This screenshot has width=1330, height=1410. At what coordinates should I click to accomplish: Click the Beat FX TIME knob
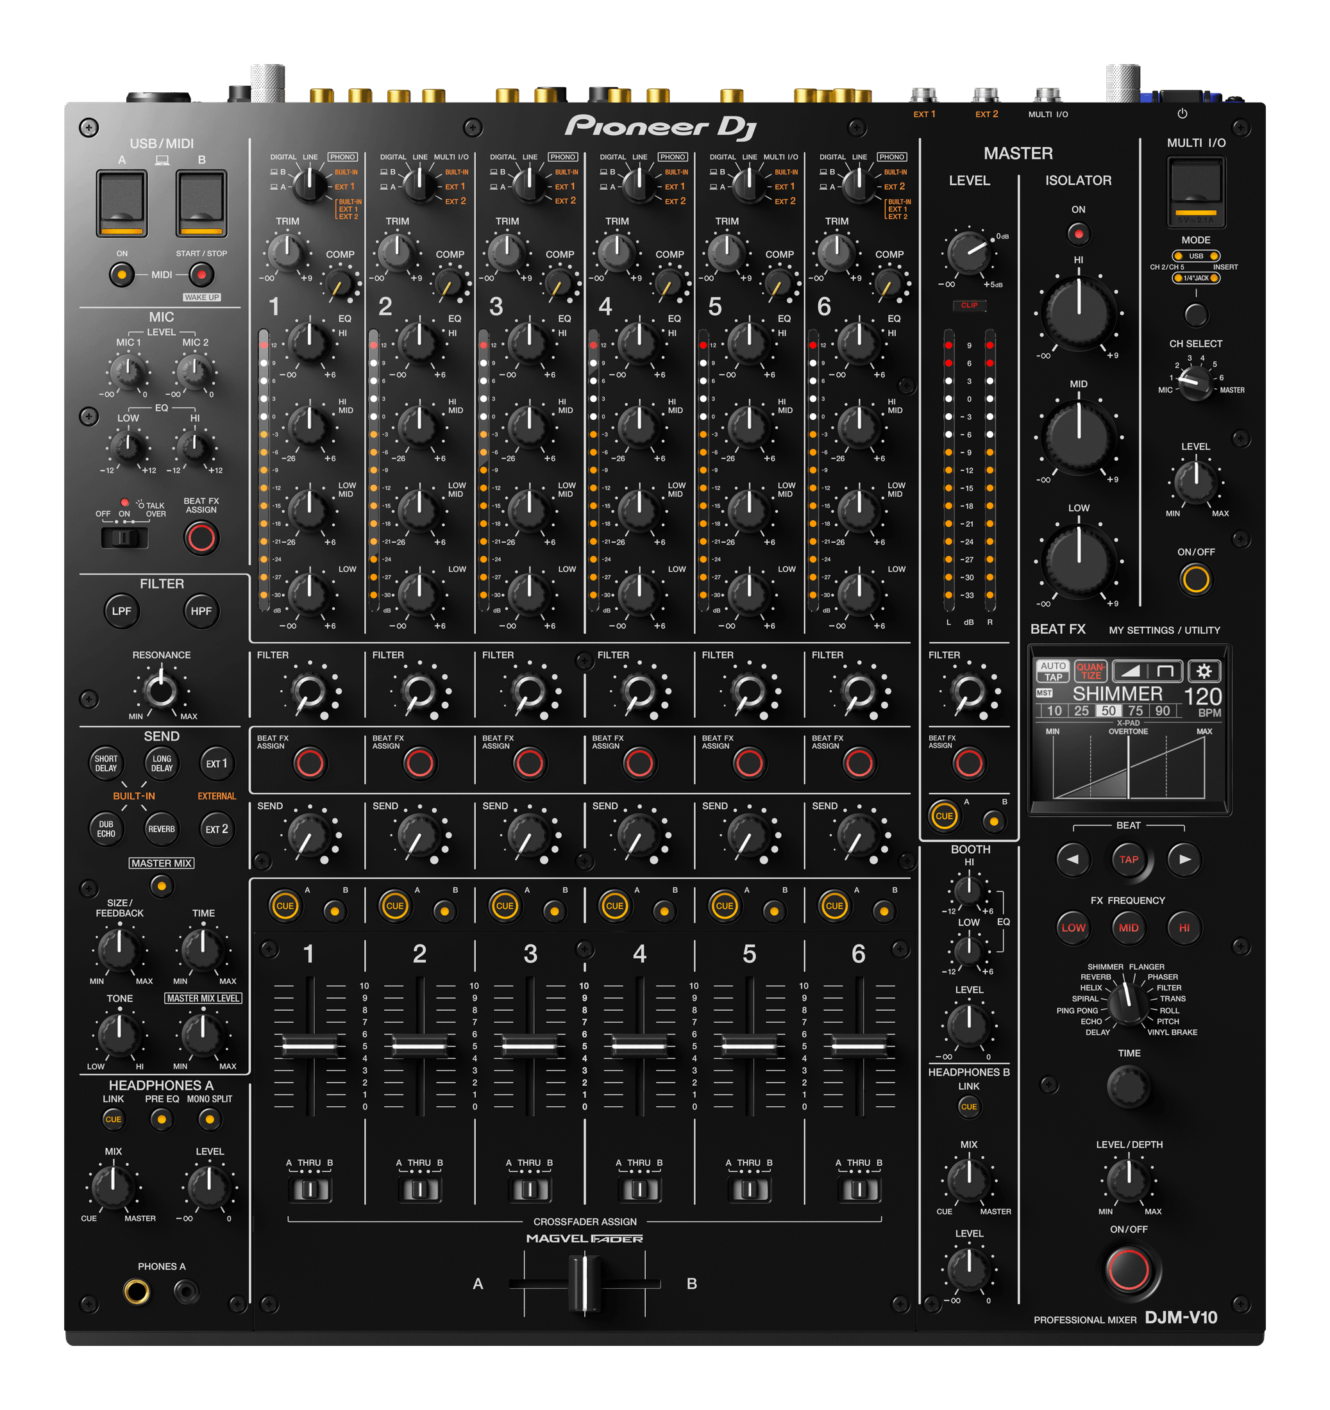(x=1129, y=1086)
